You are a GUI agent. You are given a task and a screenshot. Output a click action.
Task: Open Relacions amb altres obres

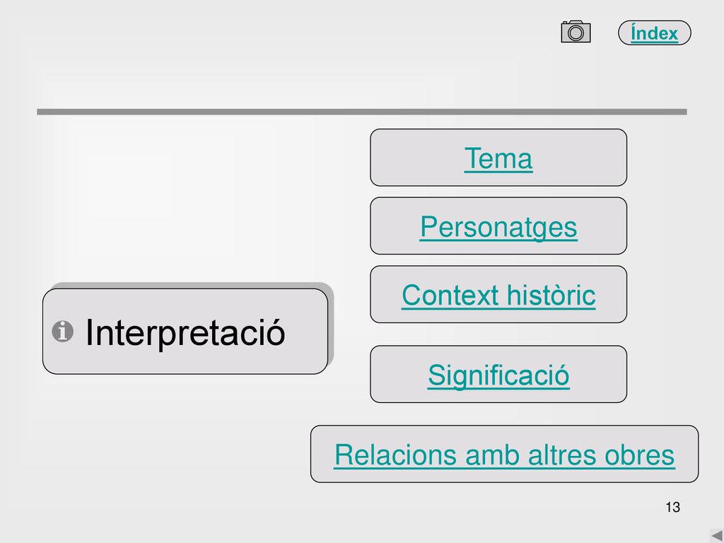(504, 455)
